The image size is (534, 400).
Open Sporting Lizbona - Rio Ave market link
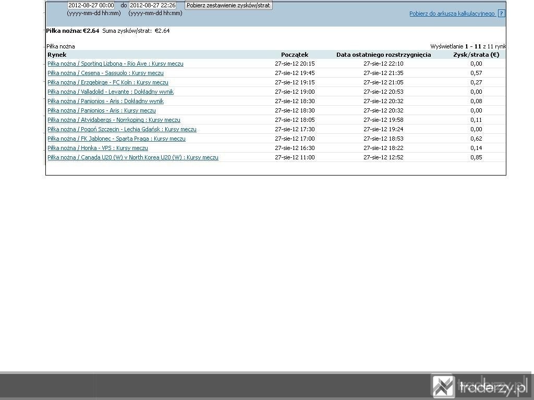click(x=115, y=64)
